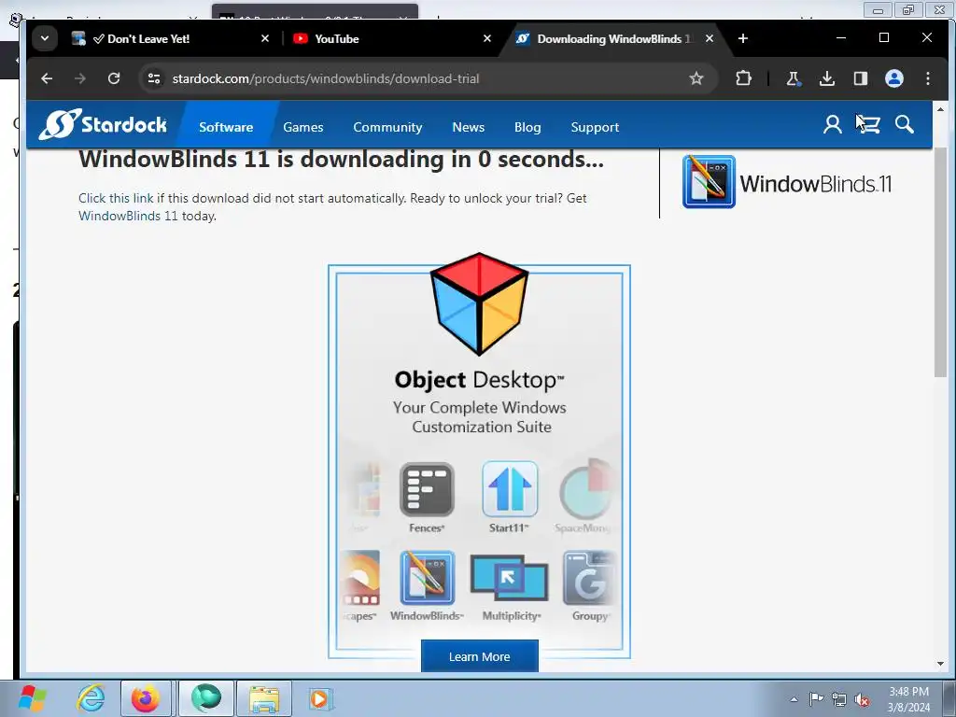Viewport: 956px width, 717px height.
Task: Click the scrollbar down arrow
Action: point(940,664)
